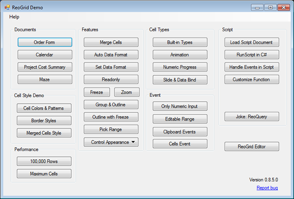
Task: Open the Joke: ReoQuery demo
Action: pyautogui.click(x=252, y=116)
